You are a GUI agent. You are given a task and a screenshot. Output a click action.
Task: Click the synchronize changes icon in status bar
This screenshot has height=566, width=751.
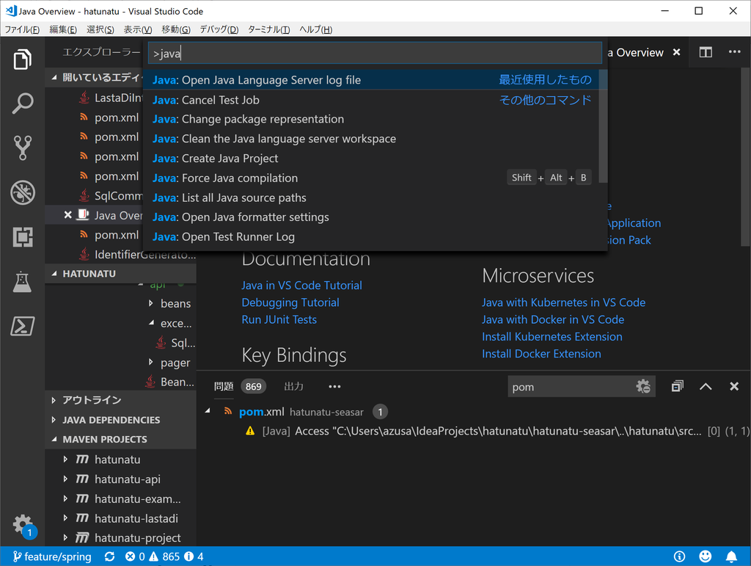click(x=110, y=556)
